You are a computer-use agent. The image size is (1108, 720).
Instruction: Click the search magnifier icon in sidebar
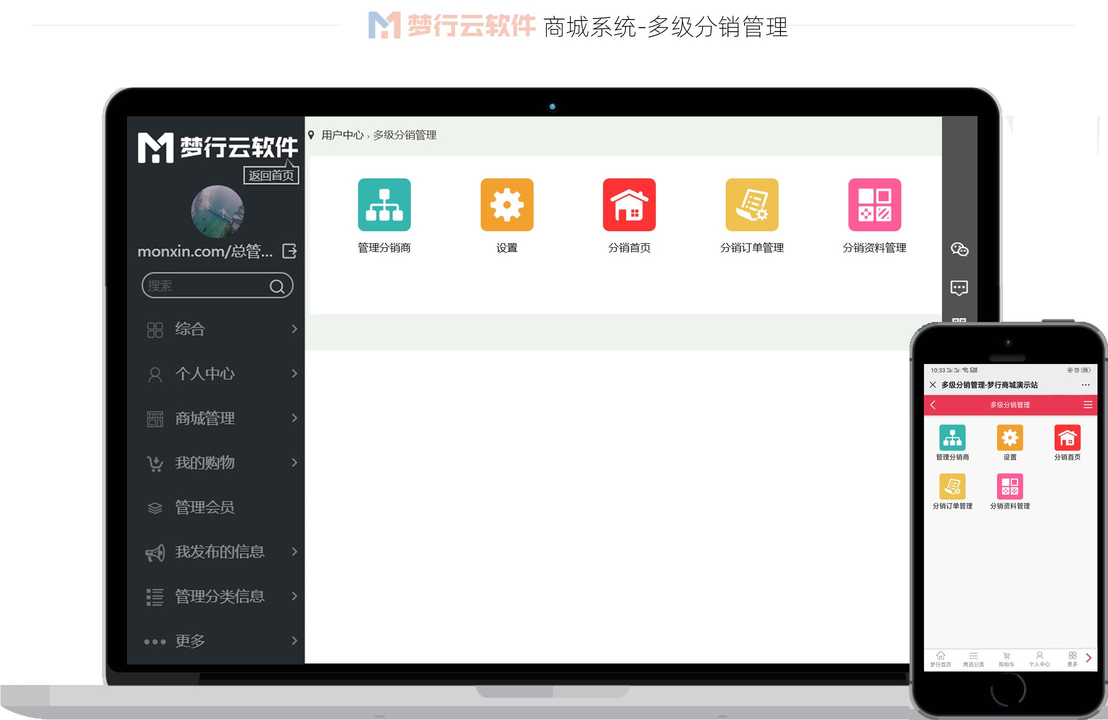[x=277, y=286]
